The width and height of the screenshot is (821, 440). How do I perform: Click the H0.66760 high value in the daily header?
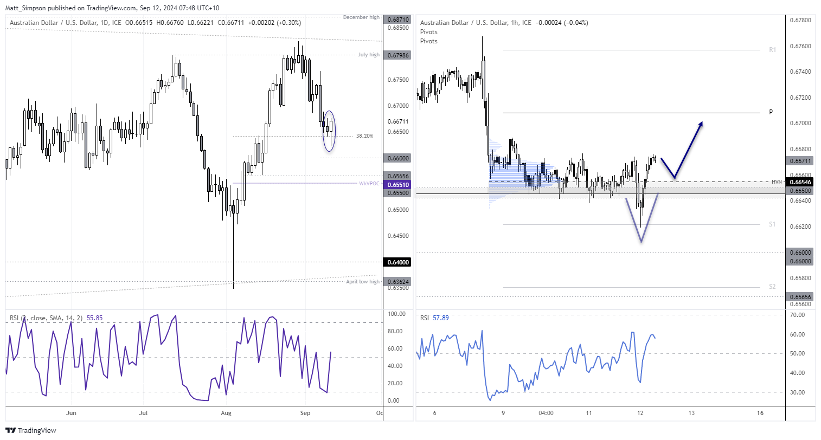(170, 23)
